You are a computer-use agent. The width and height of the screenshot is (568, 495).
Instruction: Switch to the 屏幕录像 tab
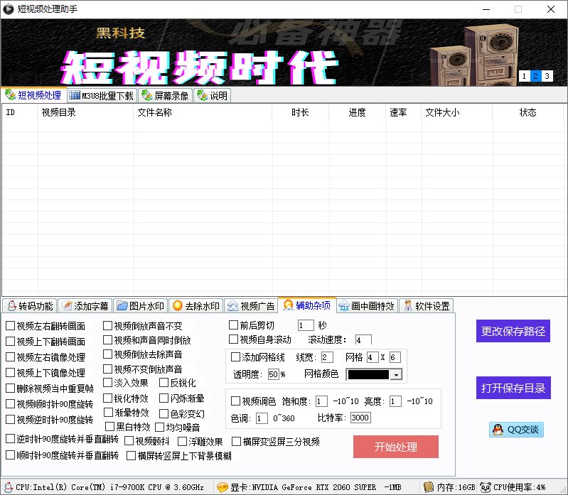point(165,95)
